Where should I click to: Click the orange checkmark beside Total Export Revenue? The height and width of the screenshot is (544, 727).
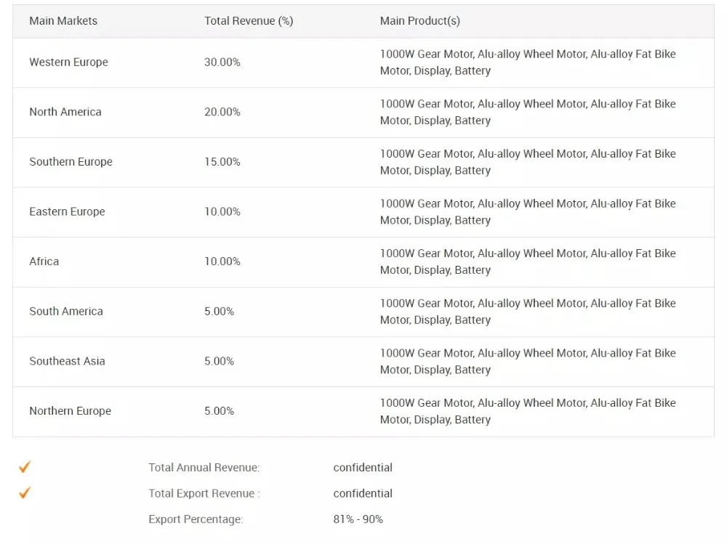(x=25, y=492)
